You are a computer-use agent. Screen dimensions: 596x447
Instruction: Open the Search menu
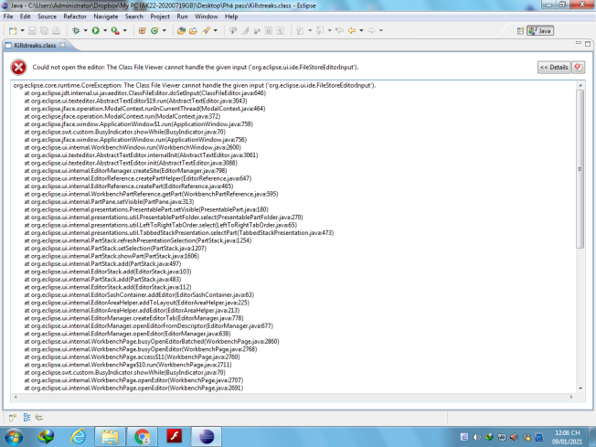tap(134, 16)
